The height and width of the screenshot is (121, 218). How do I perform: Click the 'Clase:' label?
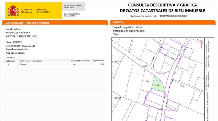click(x=9, y=42)
